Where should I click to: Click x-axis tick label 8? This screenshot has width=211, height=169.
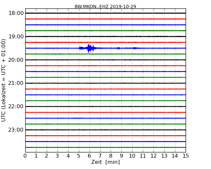111,156
